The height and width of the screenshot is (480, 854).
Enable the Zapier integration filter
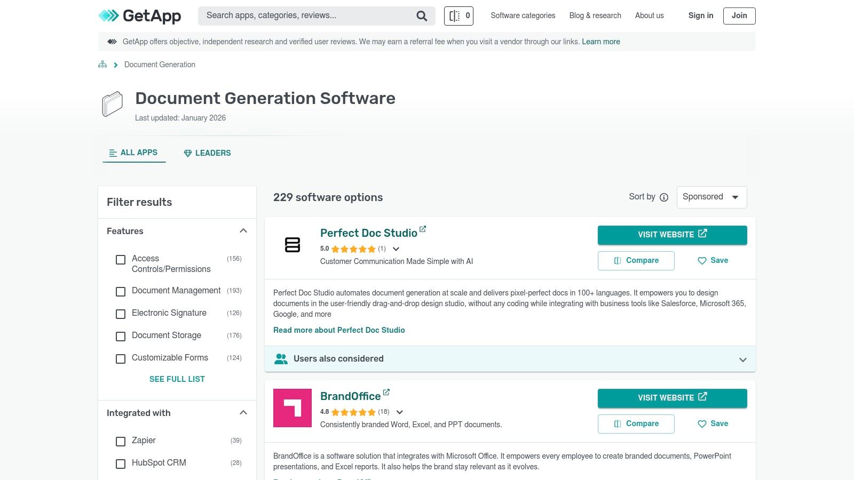tap(120, 442)
